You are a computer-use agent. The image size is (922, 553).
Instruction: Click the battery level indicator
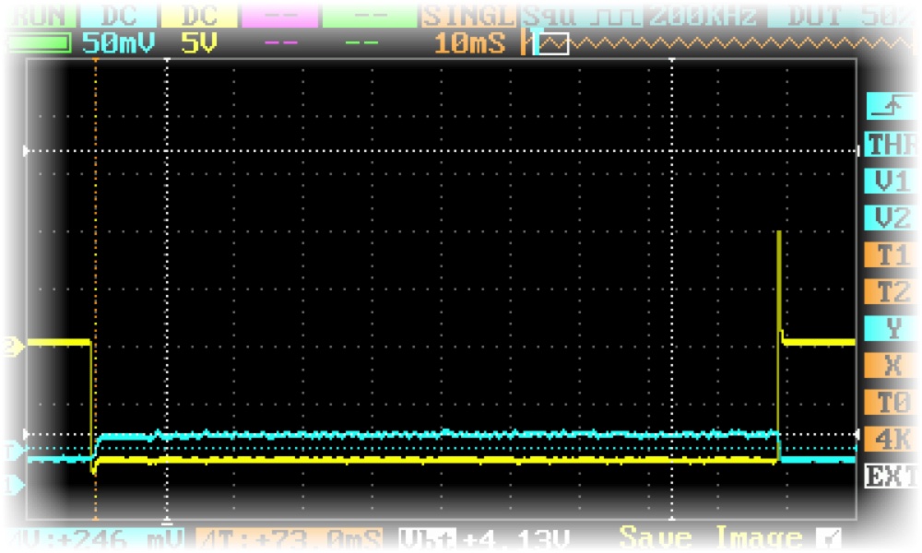click(x=39, y=43)
